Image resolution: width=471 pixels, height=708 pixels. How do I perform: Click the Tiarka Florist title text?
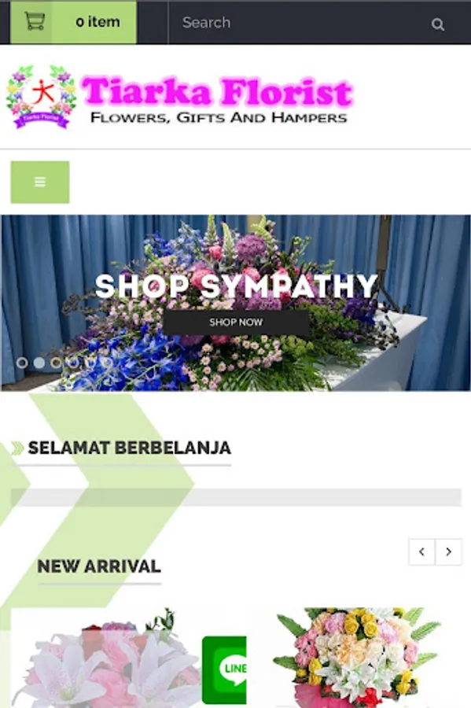click(x=217, y=92)
